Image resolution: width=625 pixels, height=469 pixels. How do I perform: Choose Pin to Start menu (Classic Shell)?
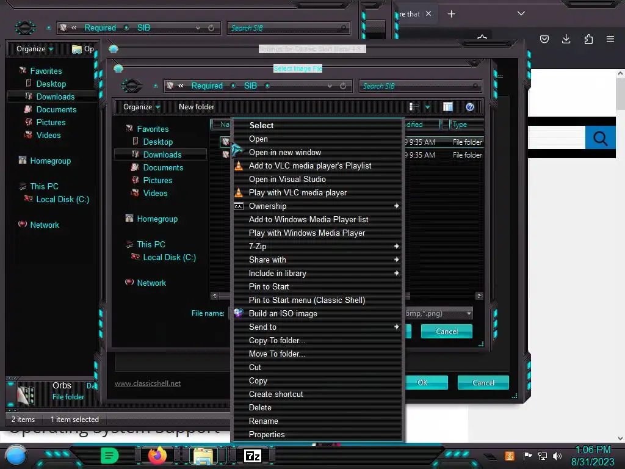(317, 300)
